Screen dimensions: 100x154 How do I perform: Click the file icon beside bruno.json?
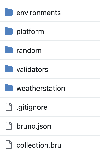click(x=9, y=126)
